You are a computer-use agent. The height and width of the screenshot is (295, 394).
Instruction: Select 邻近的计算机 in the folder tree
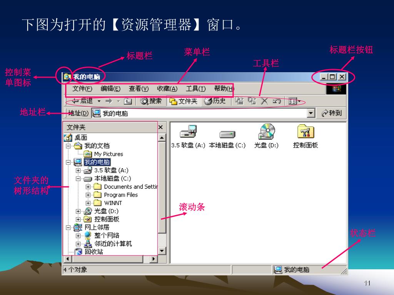point(113,244)
